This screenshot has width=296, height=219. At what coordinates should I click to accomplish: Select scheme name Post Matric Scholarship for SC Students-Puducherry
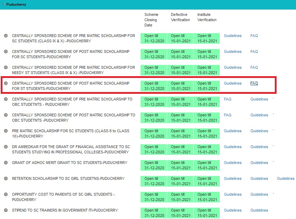coord(71,54)
